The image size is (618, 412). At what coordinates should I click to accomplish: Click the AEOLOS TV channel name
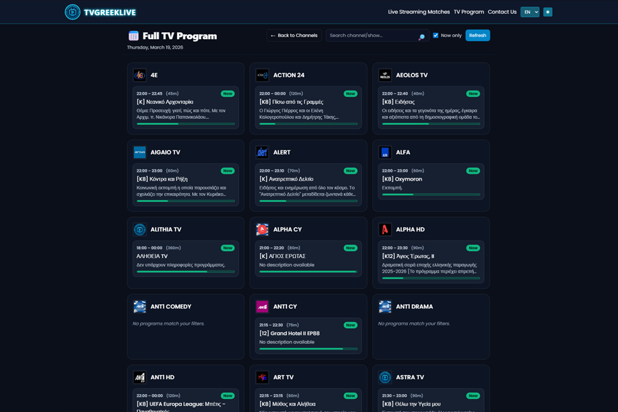[x=411, y=75]
